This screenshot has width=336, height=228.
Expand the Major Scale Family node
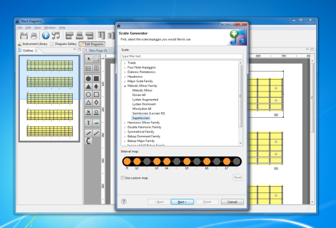[124, 81]
